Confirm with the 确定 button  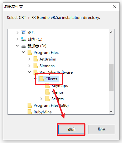click(72, 129)
